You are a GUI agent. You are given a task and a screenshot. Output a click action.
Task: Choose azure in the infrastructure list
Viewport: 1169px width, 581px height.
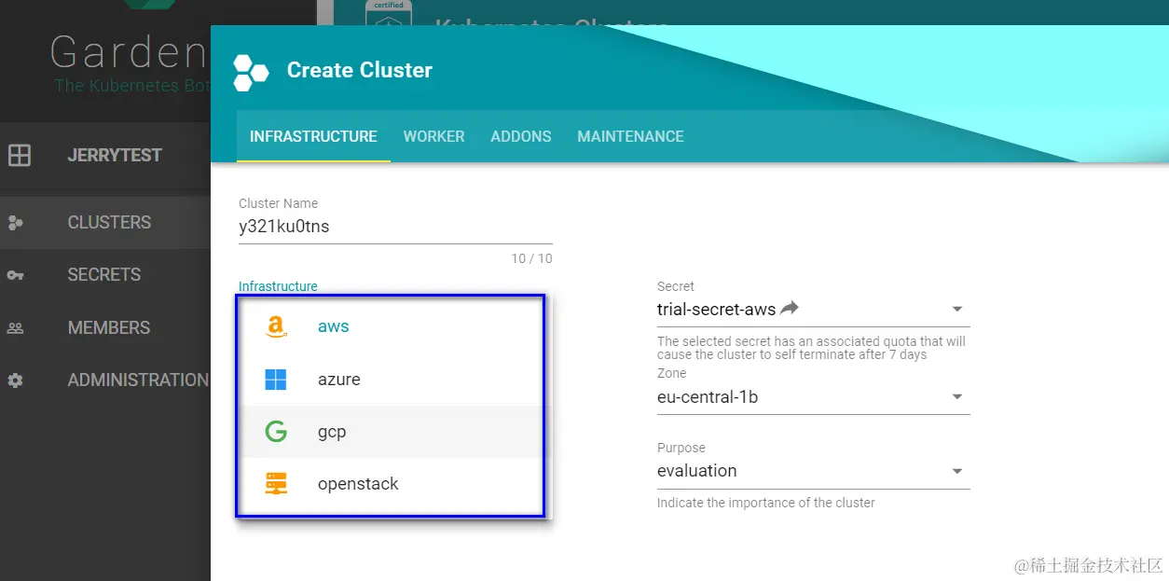[390, 380]
